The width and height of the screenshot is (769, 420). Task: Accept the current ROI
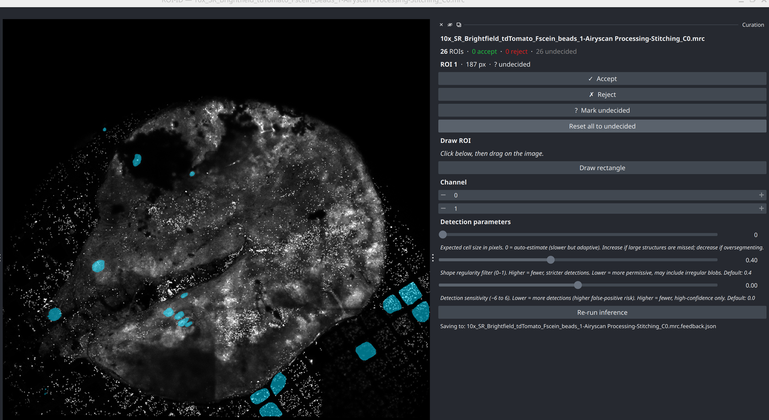point(602,79)
